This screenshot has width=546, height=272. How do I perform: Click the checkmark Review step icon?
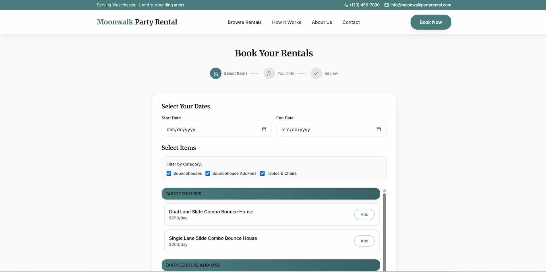(316, 73)
